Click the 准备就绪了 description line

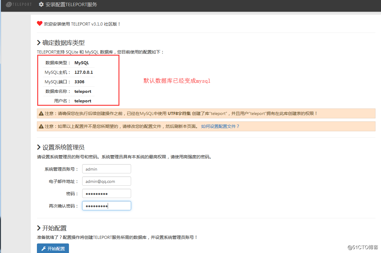[117, 237]
